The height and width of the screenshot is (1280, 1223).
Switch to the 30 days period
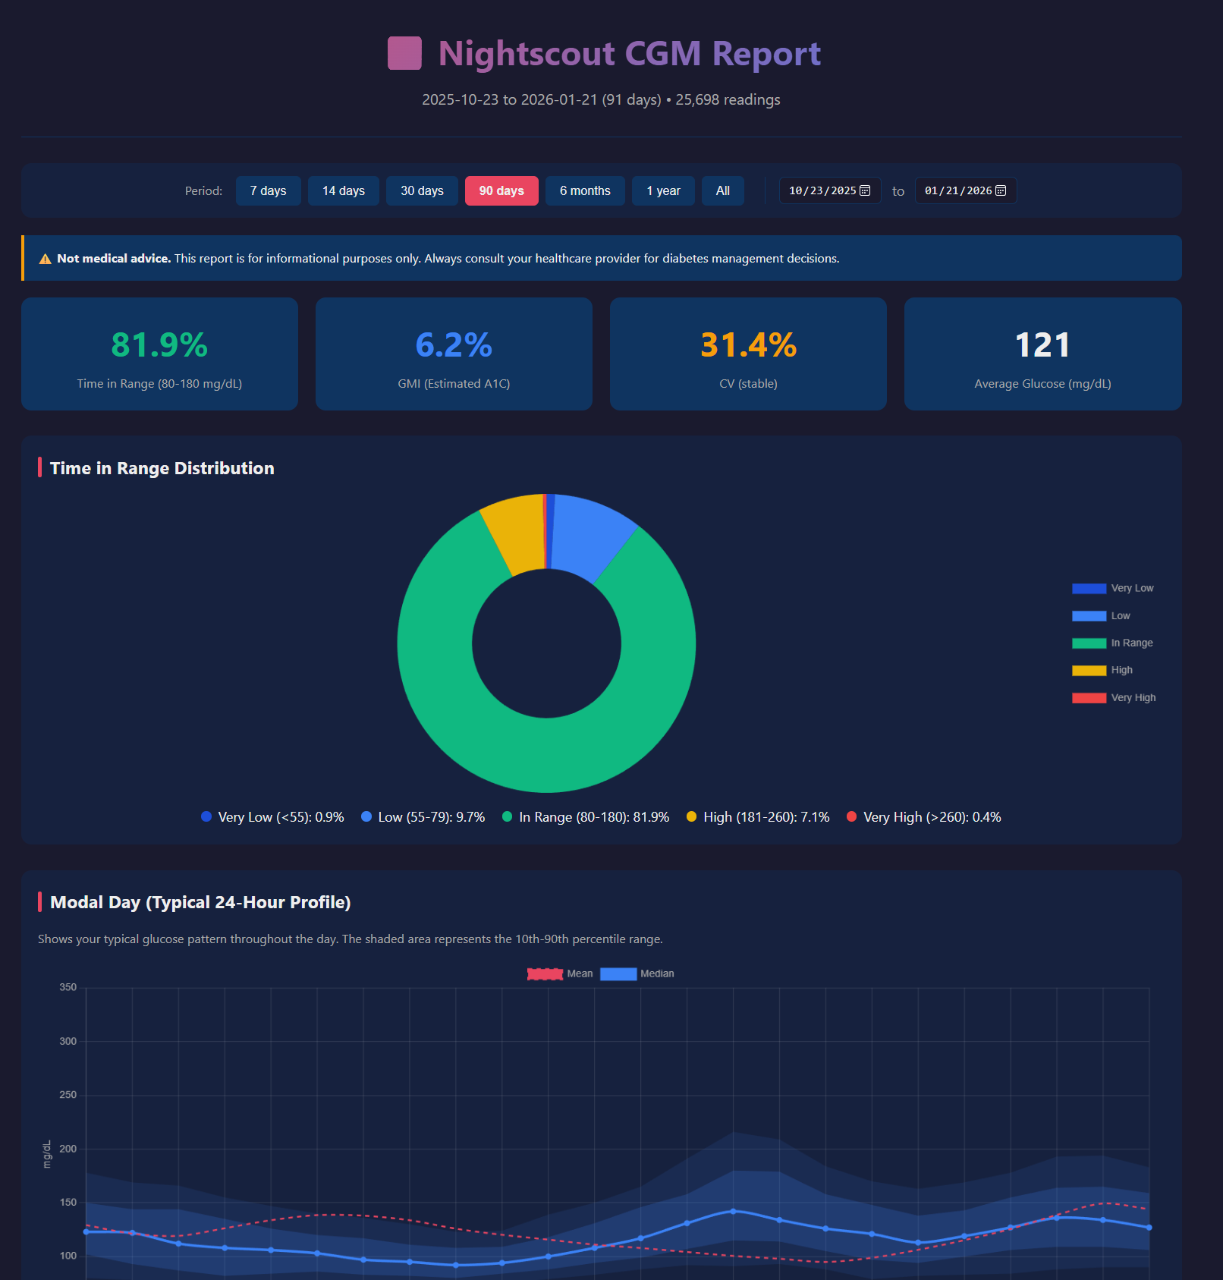click(x=422, y=191)
